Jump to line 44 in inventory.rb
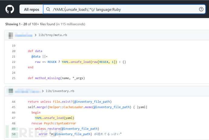Screen dimensions: 209x140 pyautogui.click(x=14, y=102)
